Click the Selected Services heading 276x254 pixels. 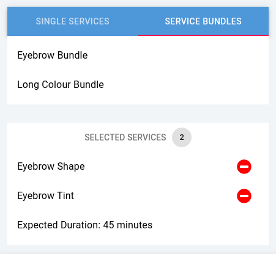click(x=125, y=137)
